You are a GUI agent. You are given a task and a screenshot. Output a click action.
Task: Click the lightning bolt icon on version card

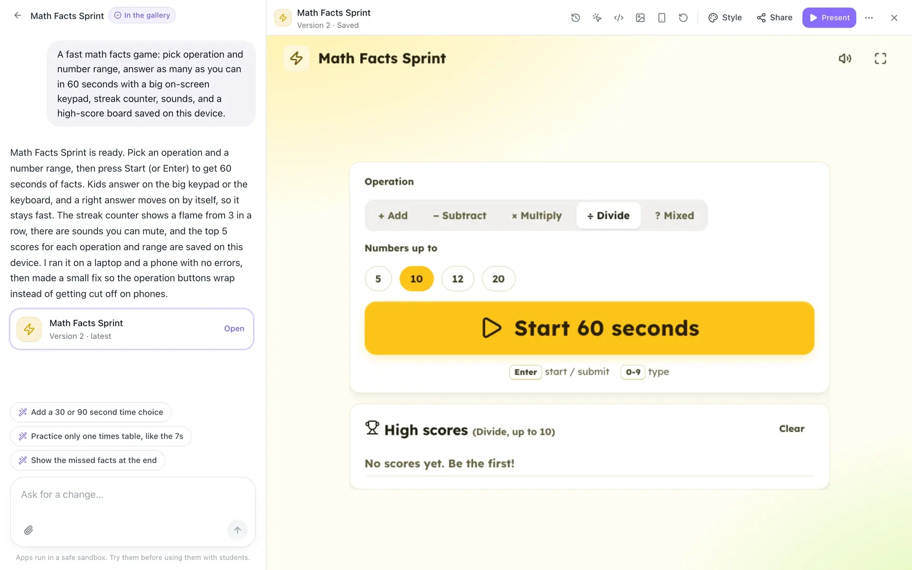point(29,329)
